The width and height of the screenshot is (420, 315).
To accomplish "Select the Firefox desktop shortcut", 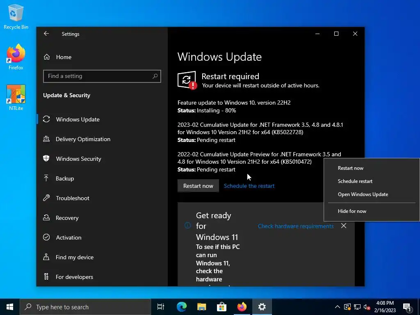I will (x=16, y=57).
